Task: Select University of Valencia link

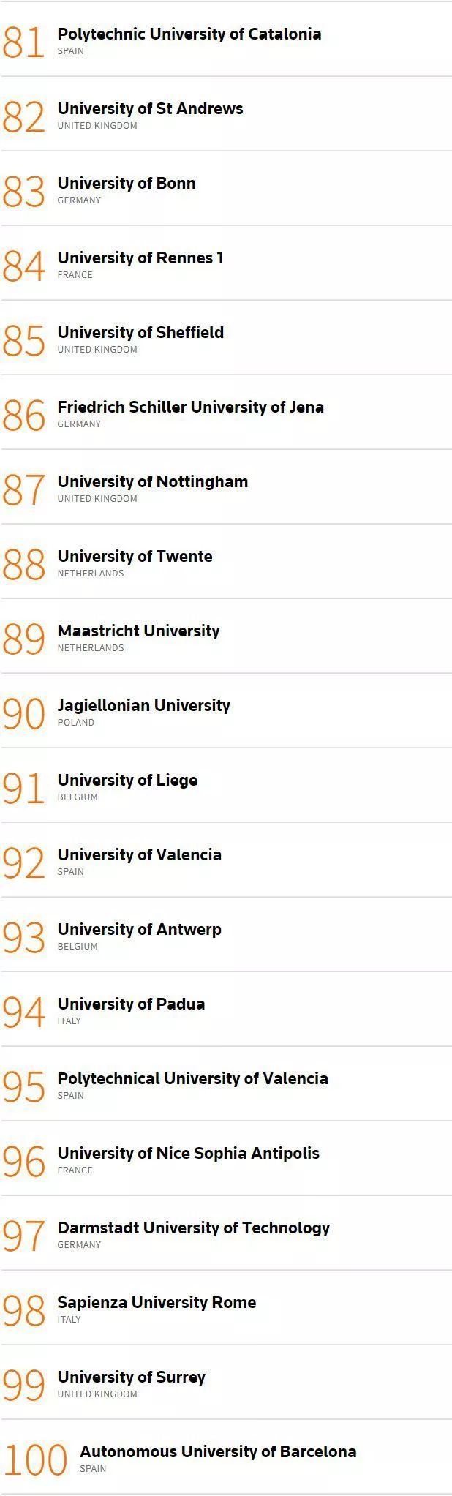Action: (x=139, y=855)
